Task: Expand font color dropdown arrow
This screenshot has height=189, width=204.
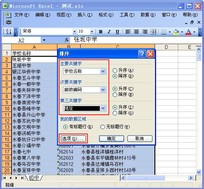Action: 194,31
